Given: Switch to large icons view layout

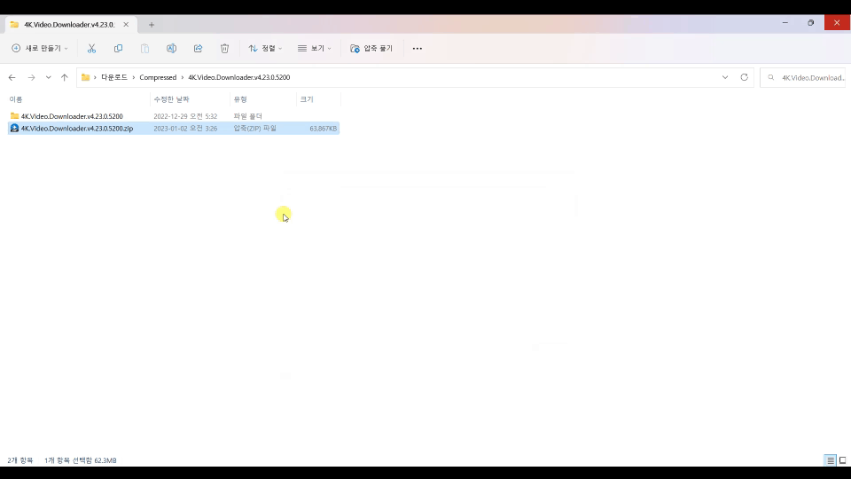Looking at the screenshot, I should [x=843, y=460].
